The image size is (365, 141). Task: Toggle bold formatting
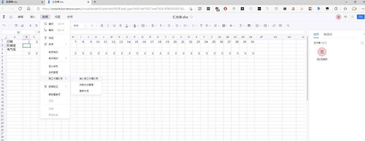[x=102, y=26]
